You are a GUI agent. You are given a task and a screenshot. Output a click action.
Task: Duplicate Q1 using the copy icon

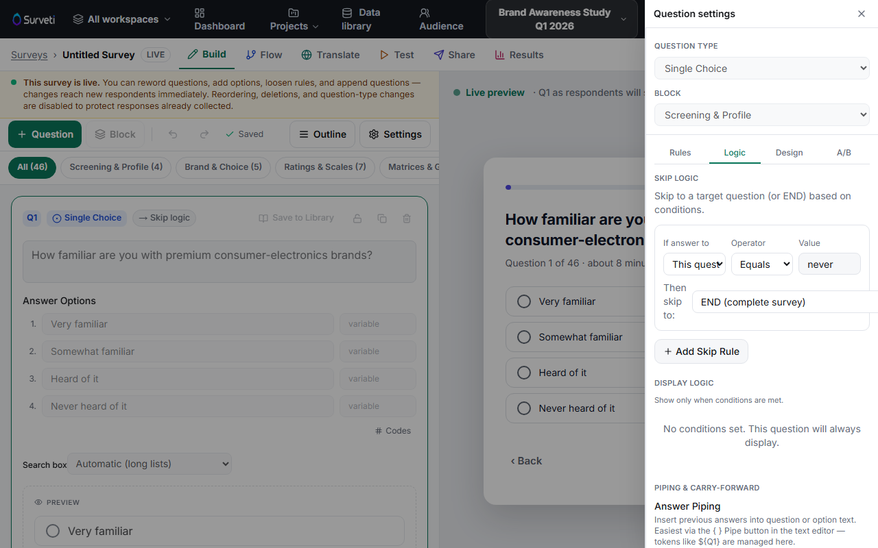pos(382,219)
